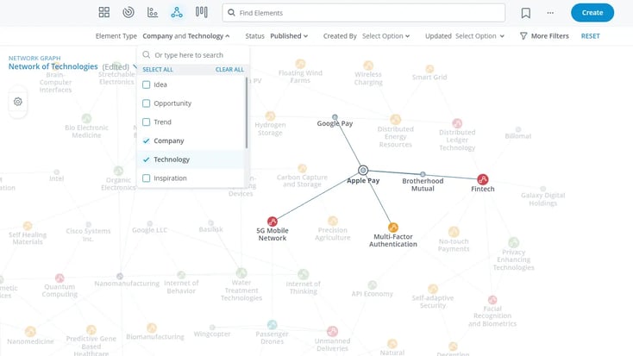Check the Inspiration checkbox
The image size is (633, 356).
146,178
